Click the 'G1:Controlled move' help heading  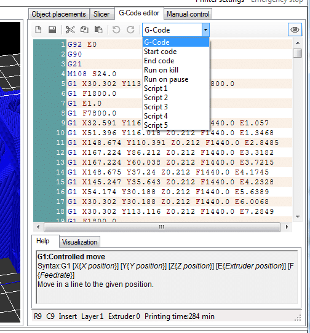point(71,257)
